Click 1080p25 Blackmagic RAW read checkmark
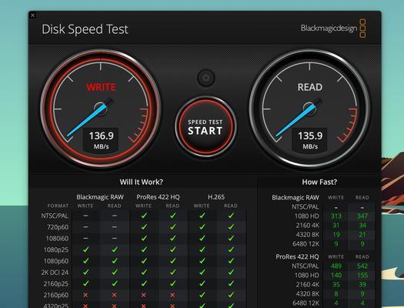The image size is (404, 308). click(115, 249)
